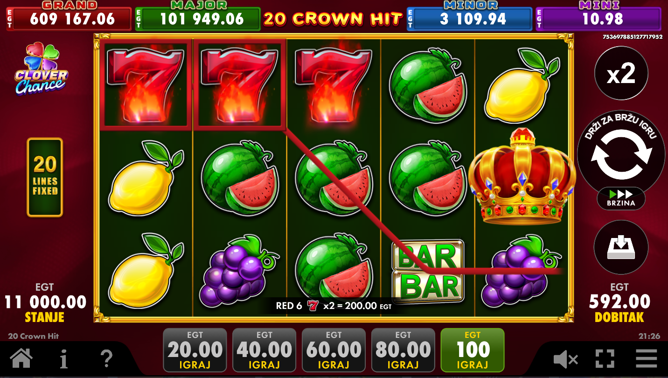The image size is (668, 378).
Task: Choose the 60.00 IGRAJ bet
Action: pos(334,350)
